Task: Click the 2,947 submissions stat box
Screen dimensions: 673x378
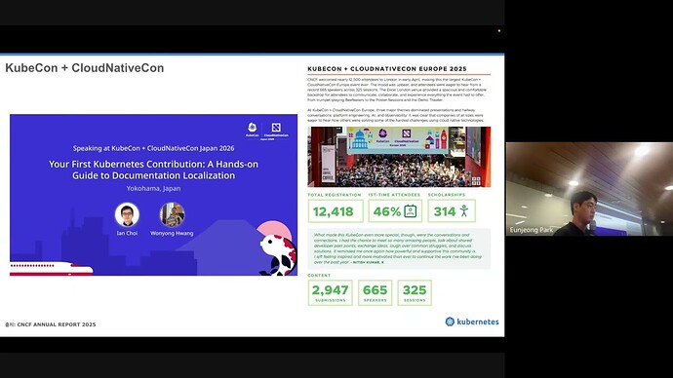Action: [330, 292]
